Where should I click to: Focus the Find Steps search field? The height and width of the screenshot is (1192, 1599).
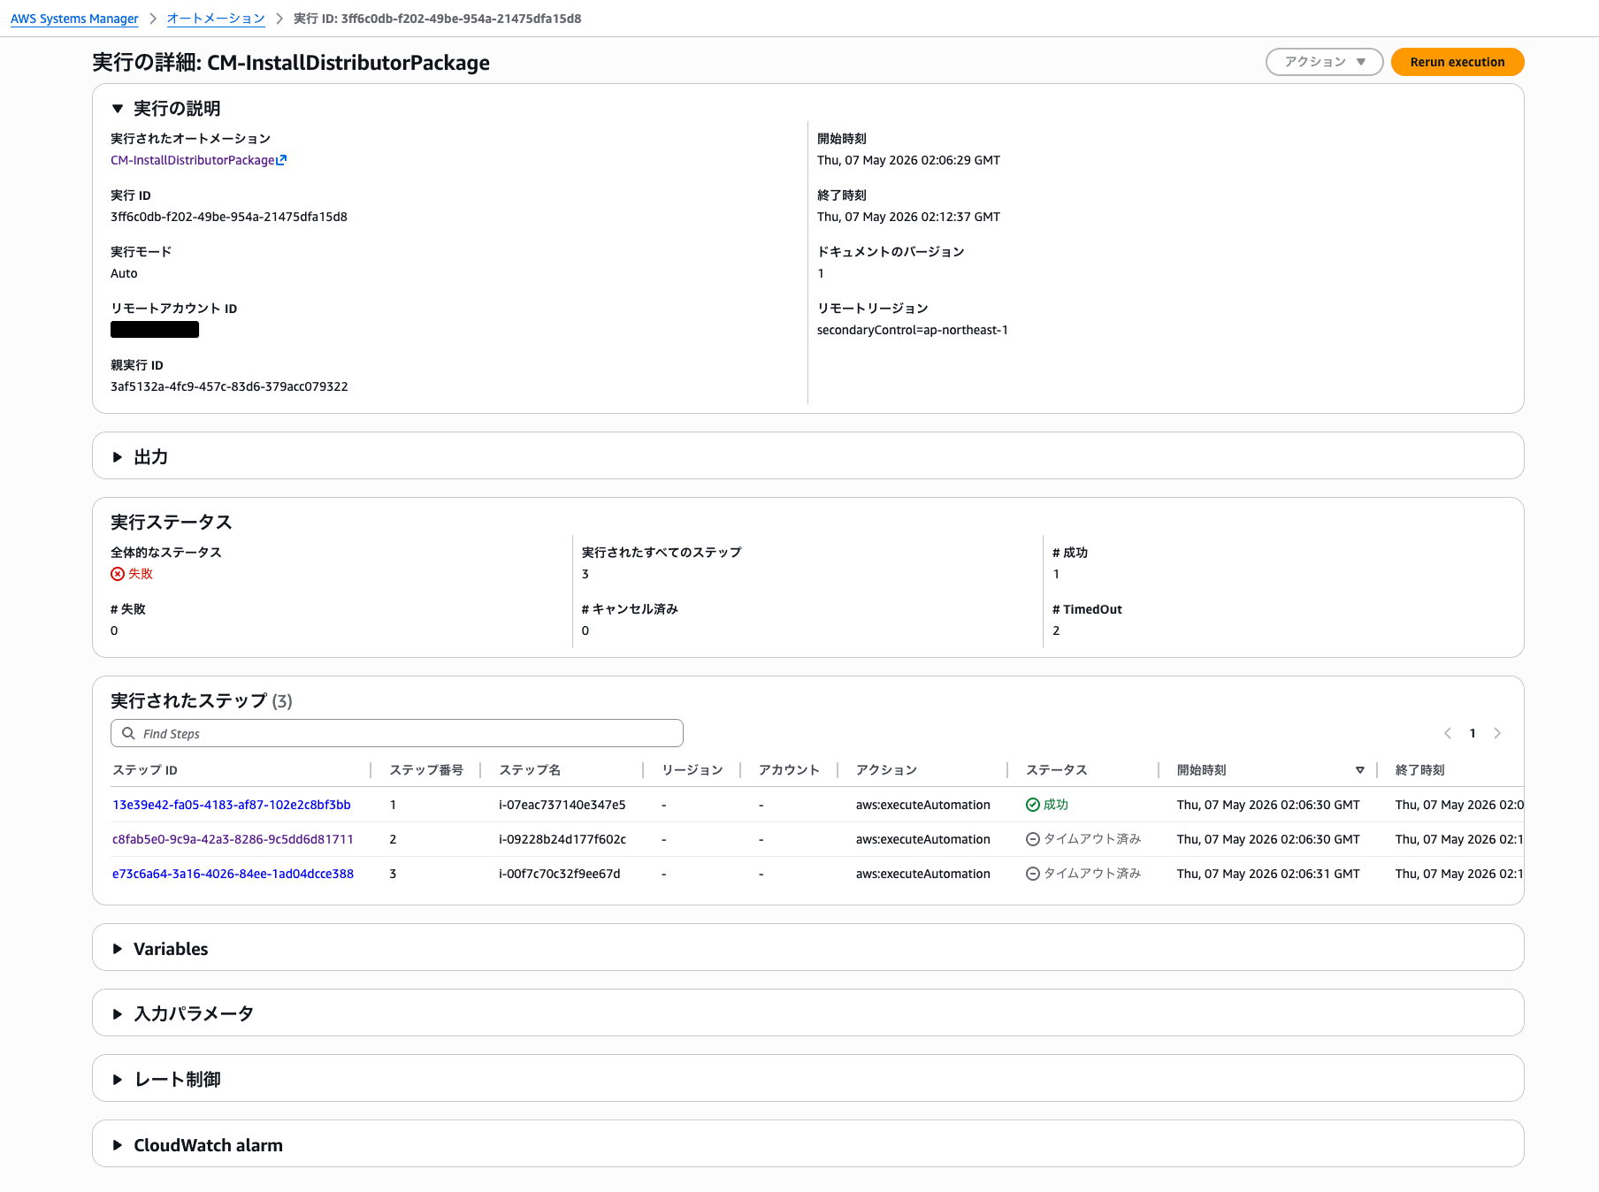click(397, 733)
